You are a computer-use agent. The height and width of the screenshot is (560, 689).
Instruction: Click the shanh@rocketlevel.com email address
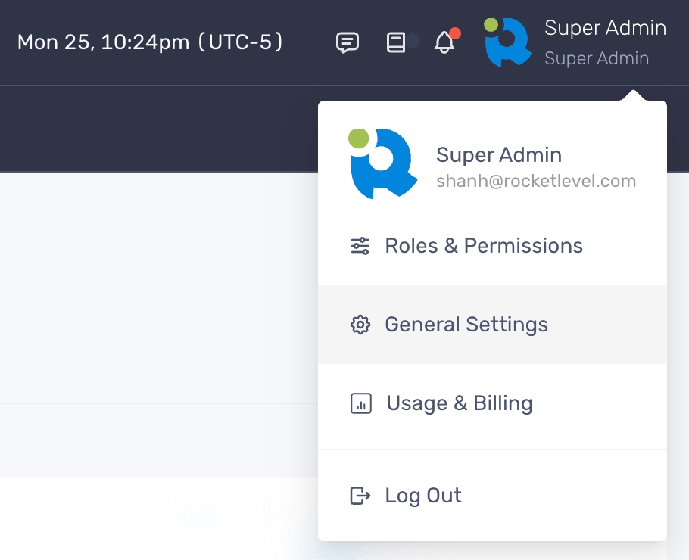pyautogui.click(x=536, y=182)
